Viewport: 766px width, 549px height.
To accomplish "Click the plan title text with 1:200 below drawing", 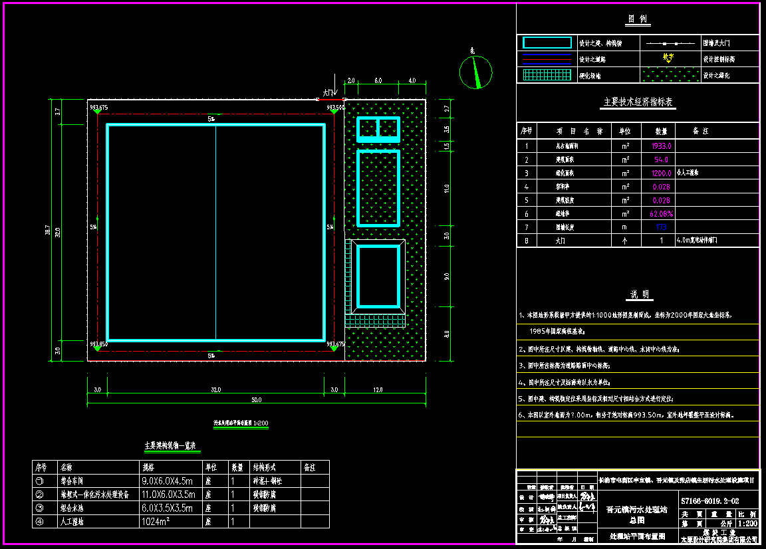I will pyautogui.click(x=240, y=423).
